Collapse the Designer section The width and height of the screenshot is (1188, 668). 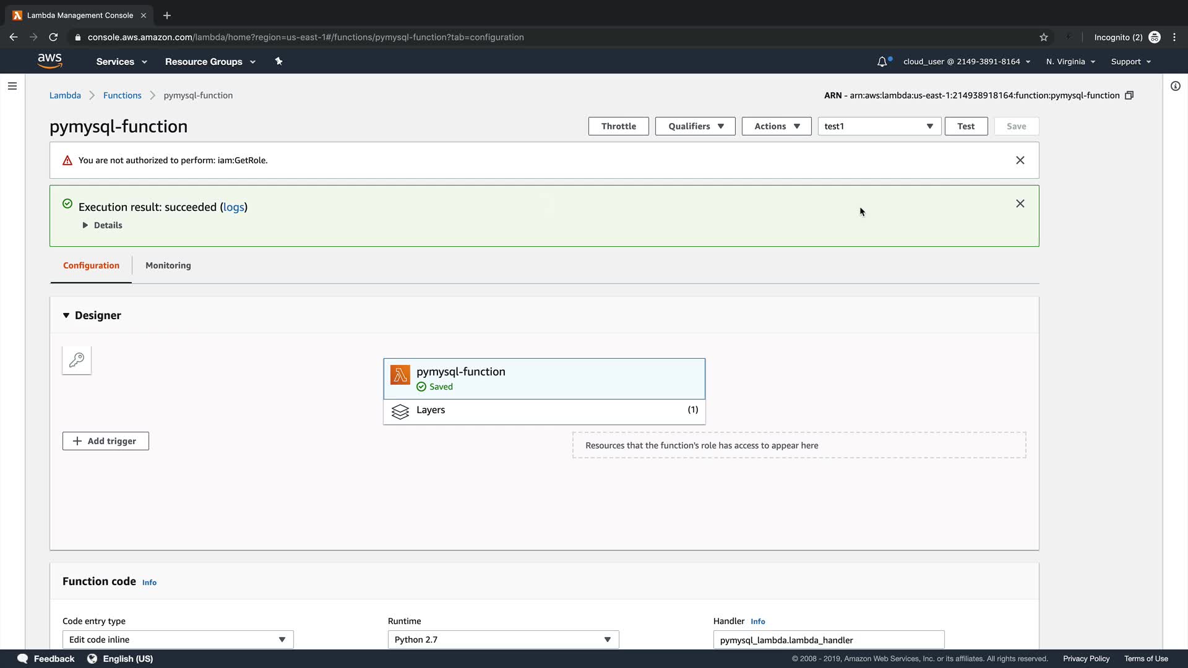pos(66,315)
